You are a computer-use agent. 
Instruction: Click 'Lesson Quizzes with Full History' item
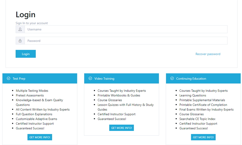[125, 107]
